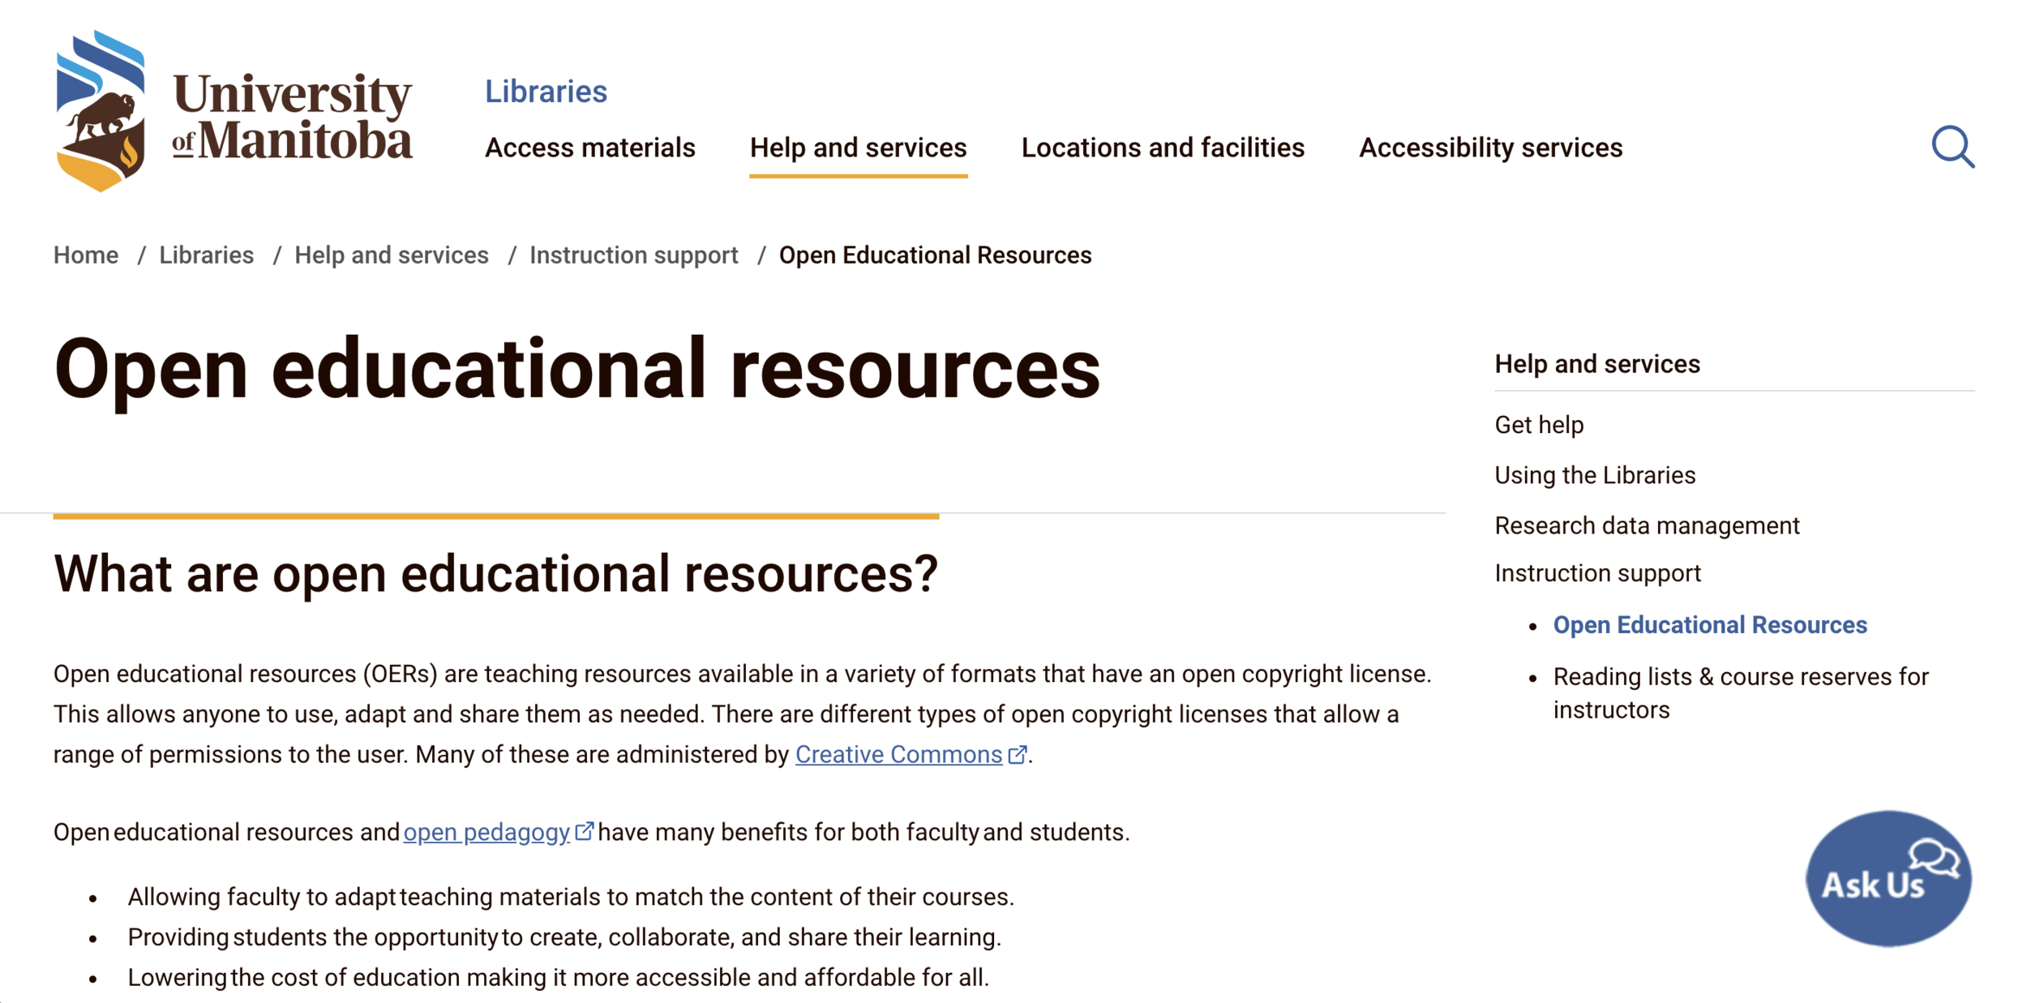The width and height of the screenshot is (2027, 1003).
Task: Open the Help and services menu
Action: coord(858,148)
